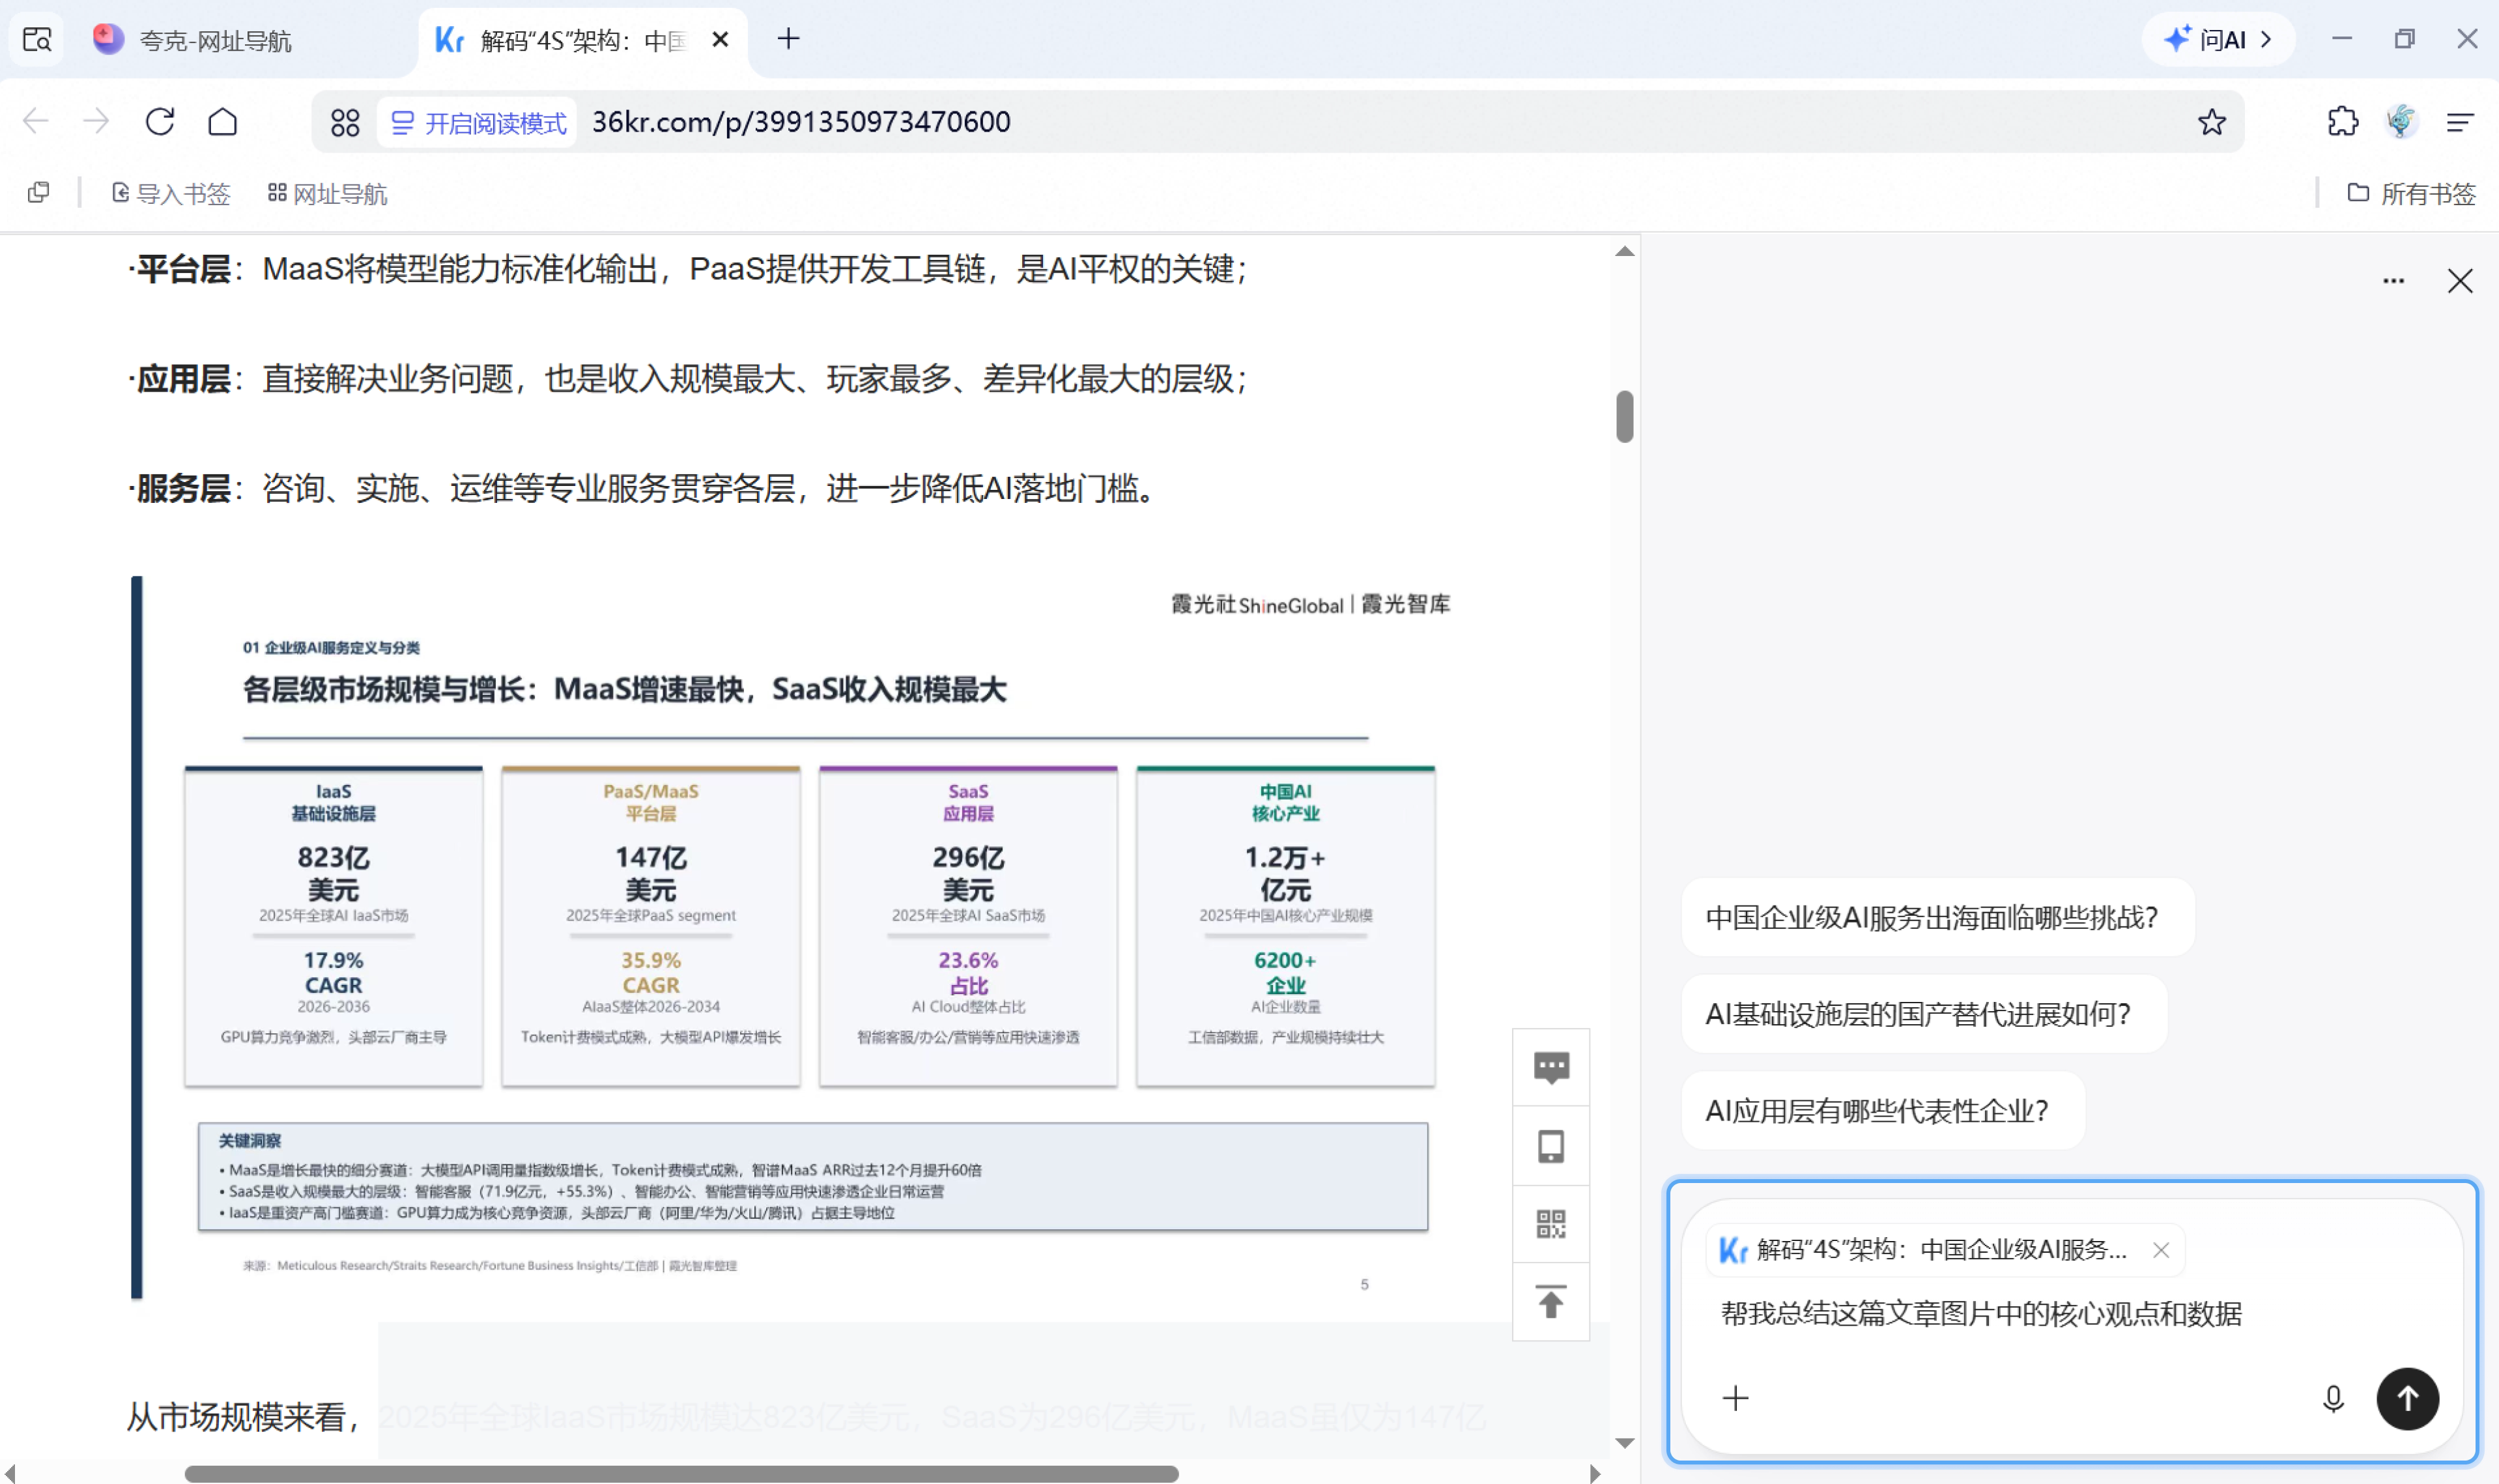Click the mobile device floating icon
Image resolution: width=2499 pixels, height=1484 pixels.
pyautogui.click(x=1551, y=1146)
